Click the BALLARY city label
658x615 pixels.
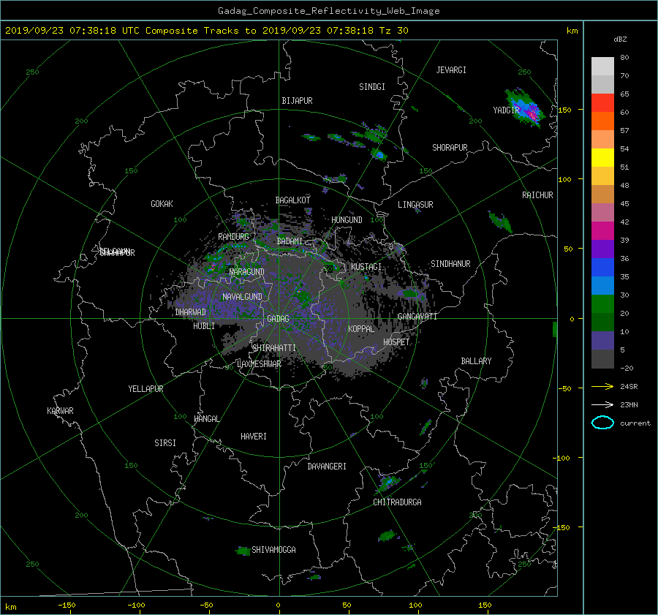476,361
